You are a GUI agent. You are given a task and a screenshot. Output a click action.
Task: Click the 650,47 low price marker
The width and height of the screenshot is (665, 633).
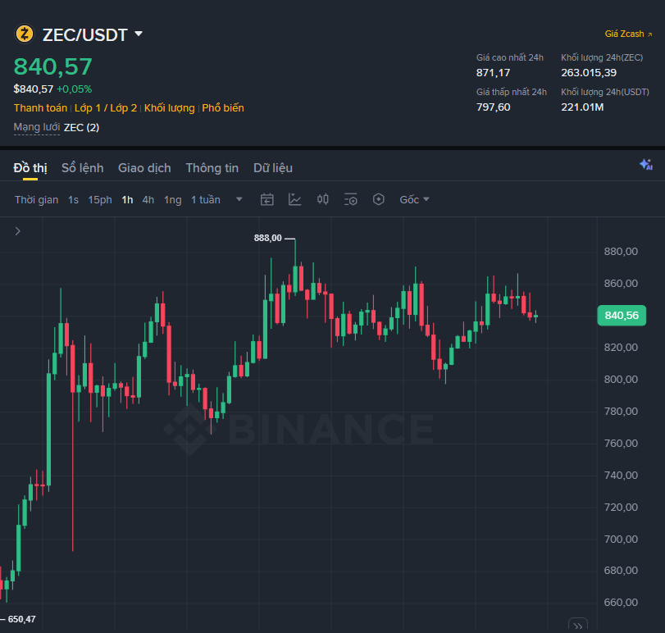[x=21, y=619]
